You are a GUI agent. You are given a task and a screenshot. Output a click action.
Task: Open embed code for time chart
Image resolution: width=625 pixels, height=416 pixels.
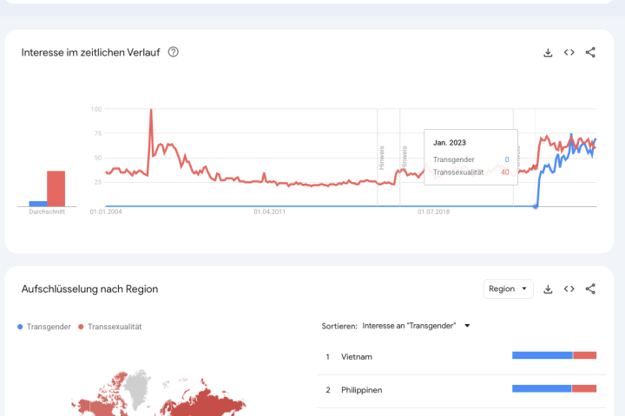pos(569,52)
